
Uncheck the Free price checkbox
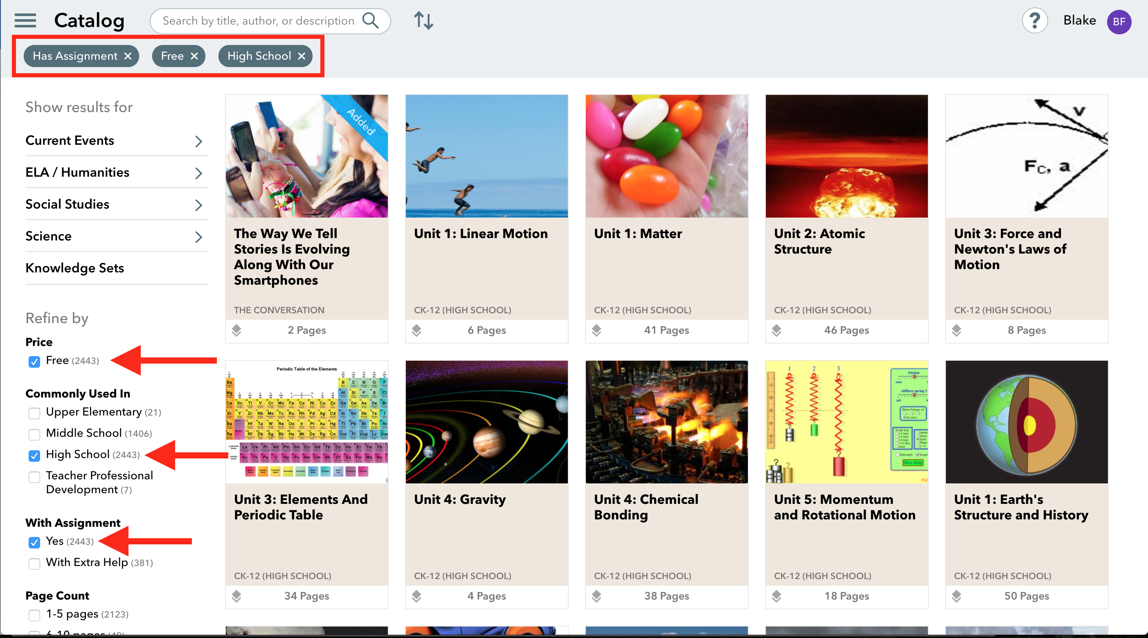coord(34,361)
